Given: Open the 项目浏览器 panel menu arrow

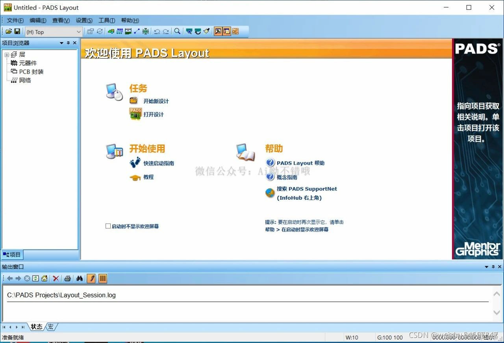Looking at the screenshot, I should click(x=61, y=43).
